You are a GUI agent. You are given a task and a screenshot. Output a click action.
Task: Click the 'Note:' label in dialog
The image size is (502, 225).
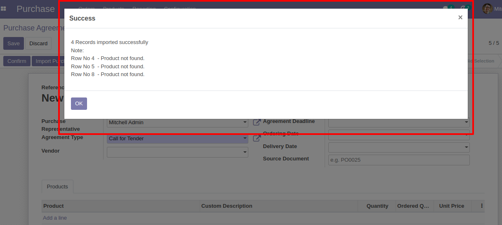pyautogui.click(x=77, y=51)
